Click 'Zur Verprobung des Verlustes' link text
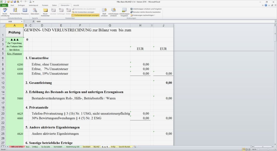 pos(15,46)
